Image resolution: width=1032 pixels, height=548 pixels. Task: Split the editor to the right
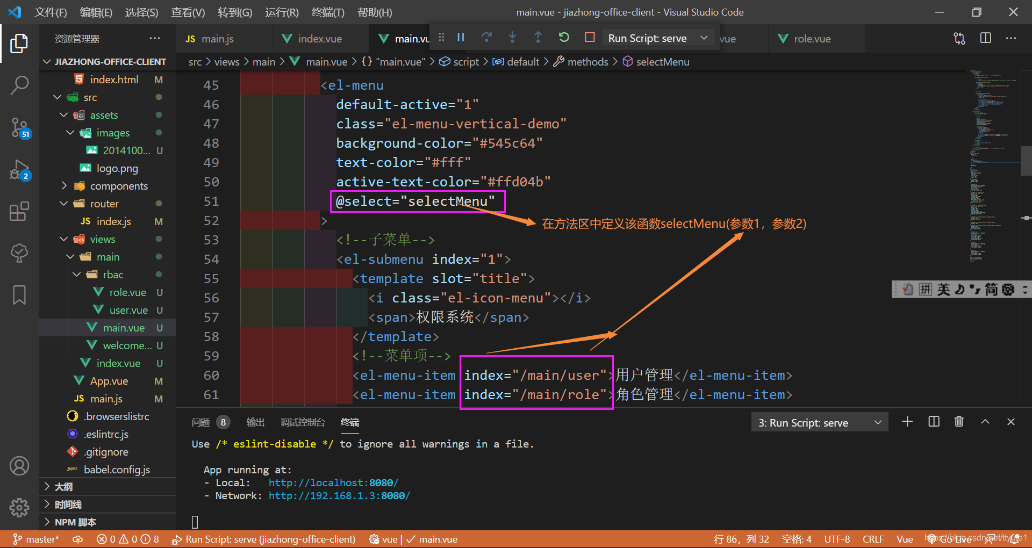point(985,38)
